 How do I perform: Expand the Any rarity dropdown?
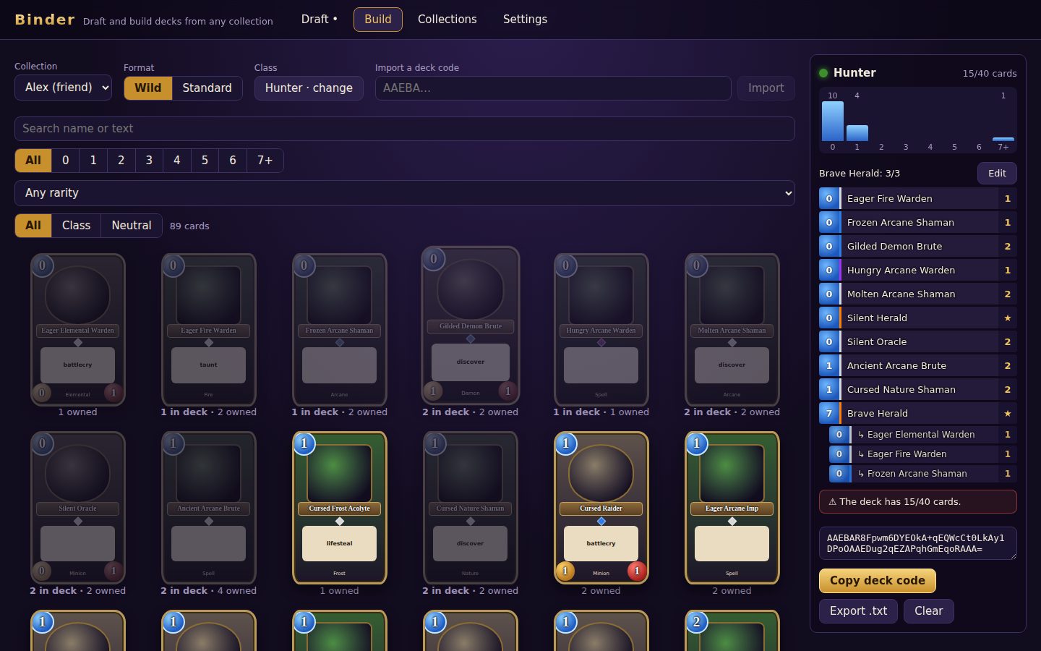pos(405,193)
